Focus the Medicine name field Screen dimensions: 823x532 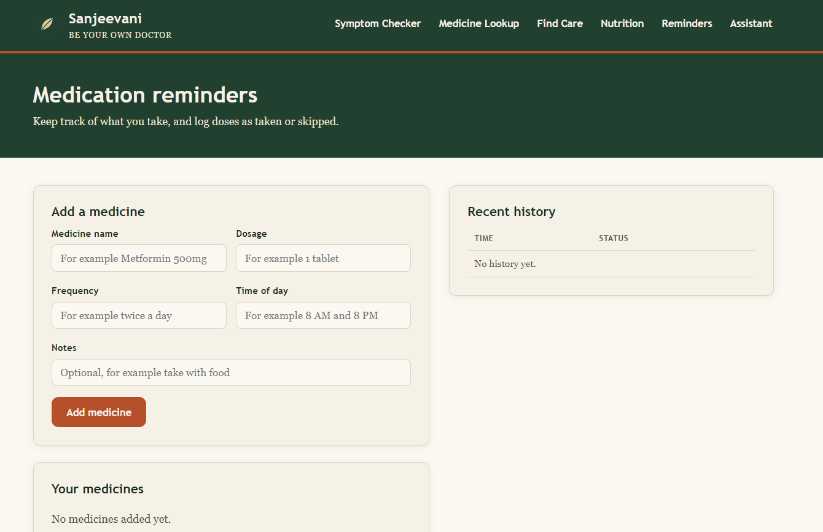[139, 258]
